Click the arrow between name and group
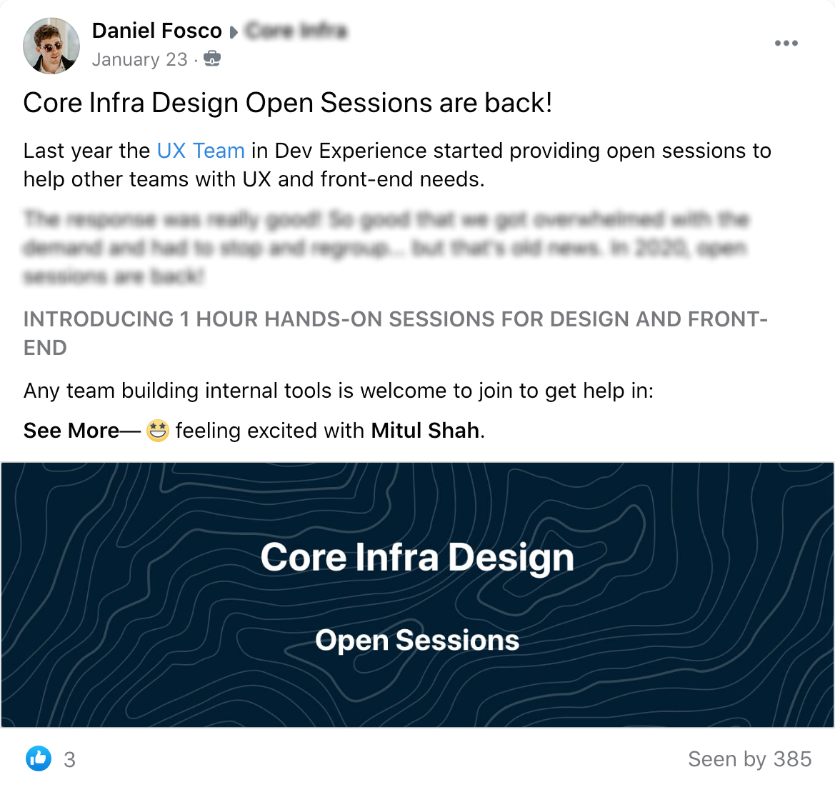835x787 pixels. (232, 31)
